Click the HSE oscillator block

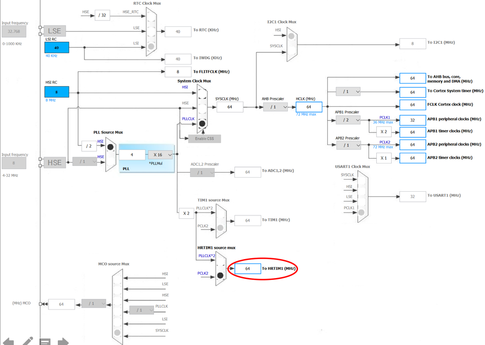tap(54, 163)
